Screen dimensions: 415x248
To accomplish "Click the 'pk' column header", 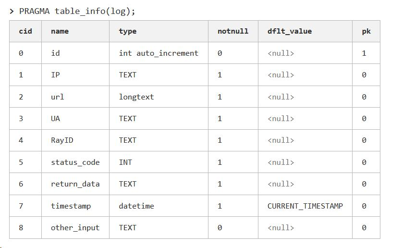I will click(366, 31).
